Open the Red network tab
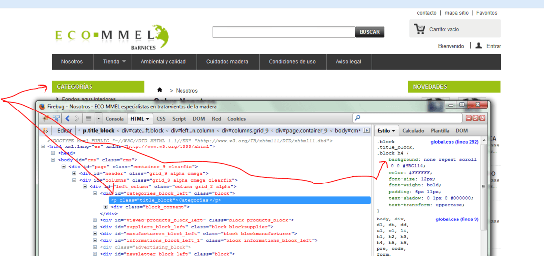544x256 pixels. tap(216, 119)
